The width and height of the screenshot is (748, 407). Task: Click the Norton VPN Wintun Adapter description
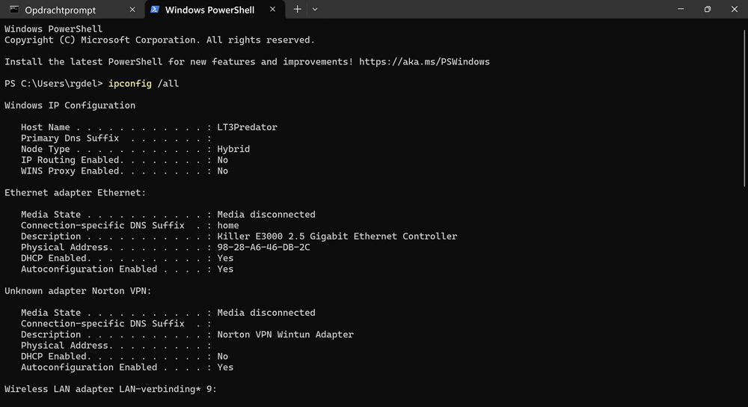coord(285,334)
